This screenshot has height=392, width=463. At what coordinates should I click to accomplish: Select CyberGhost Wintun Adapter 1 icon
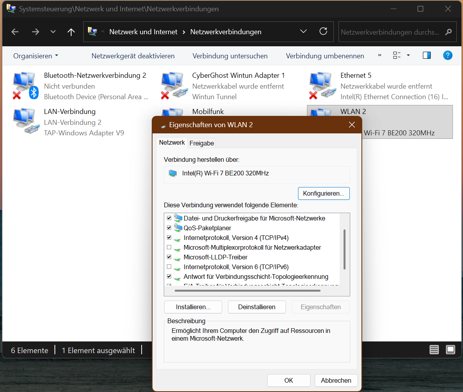pos(174,85)
